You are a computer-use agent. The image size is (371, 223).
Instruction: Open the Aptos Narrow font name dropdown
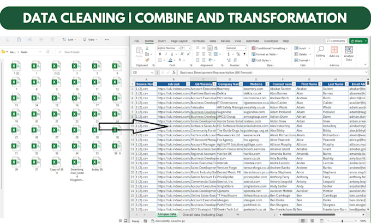[x=179, y=48]
